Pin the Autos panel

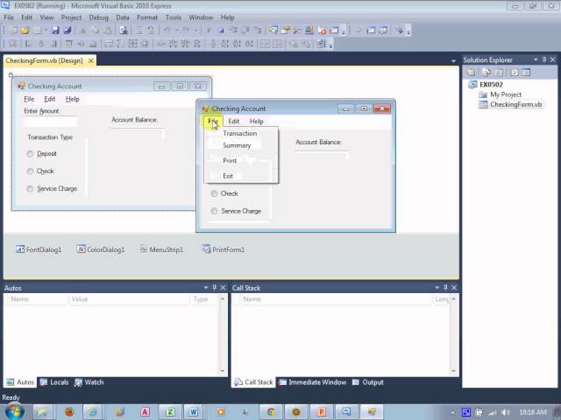(x=214, y=288)
